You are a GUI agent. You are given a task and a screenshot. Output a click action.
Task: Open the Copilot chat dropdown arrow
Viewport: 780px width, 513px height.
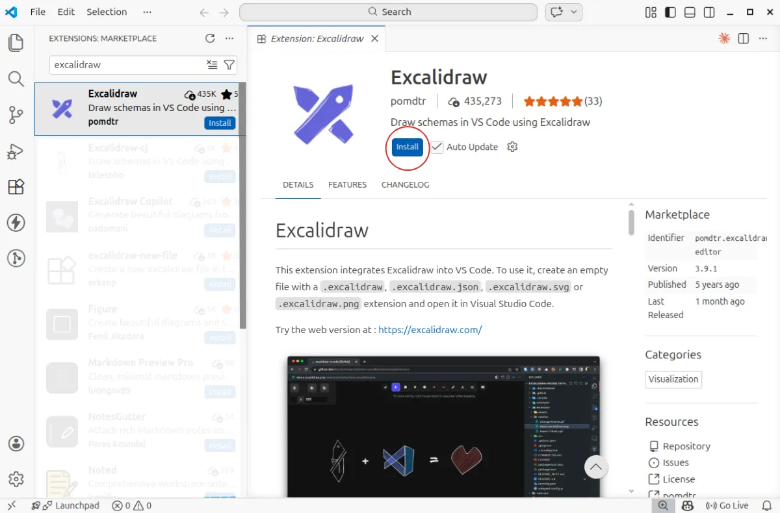573,12
